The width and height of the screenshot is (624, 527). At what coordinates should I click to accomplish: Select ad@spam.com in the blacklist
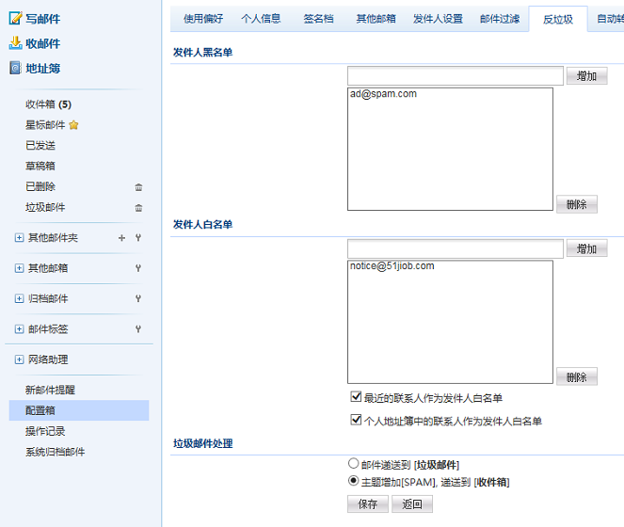383,93
